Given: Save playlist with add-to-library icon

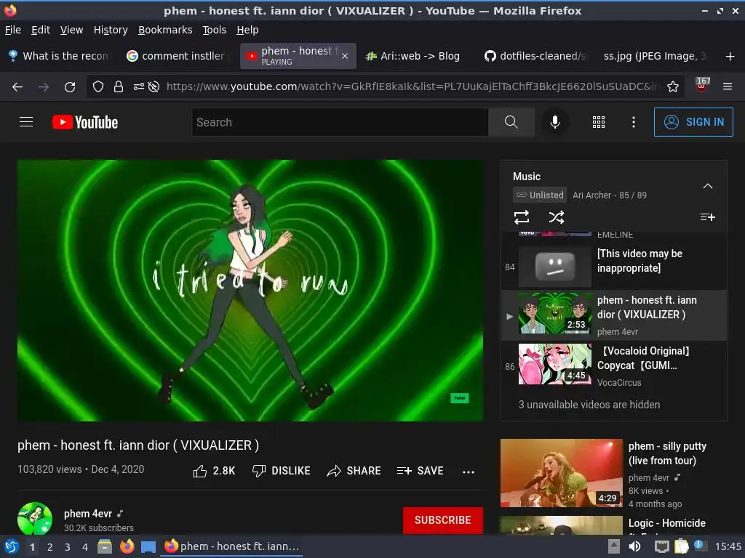Looking at the screenshot, I should [x=707, y=217].
